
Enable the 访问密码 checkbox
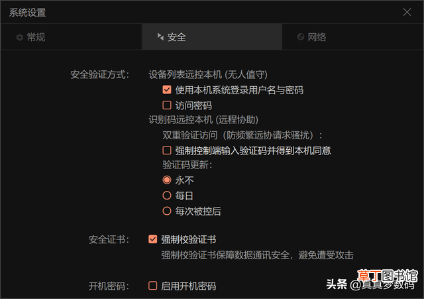(x=167, y=105)
